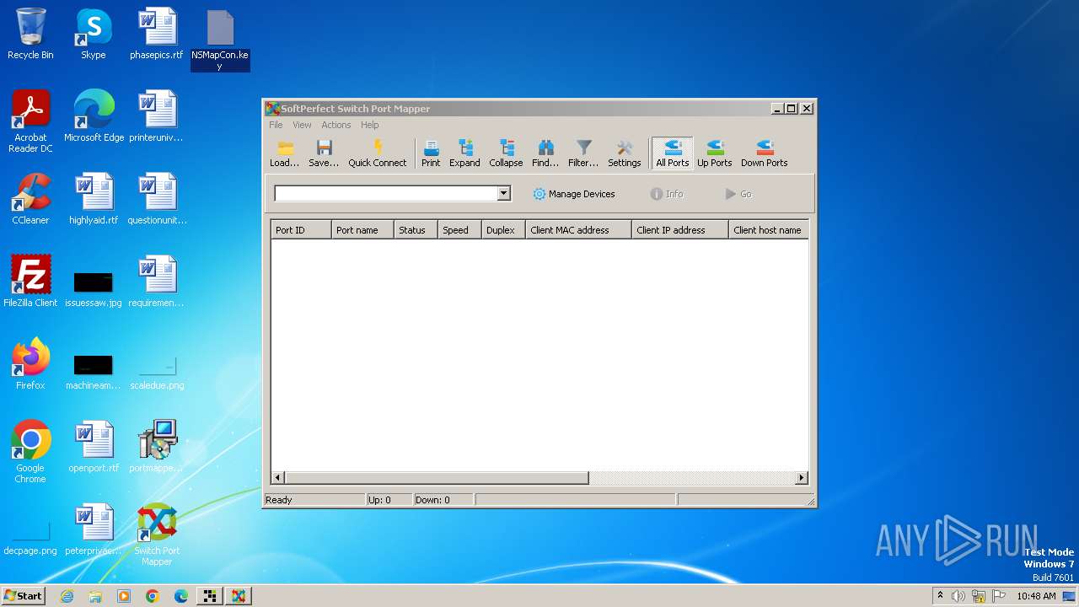The height and width of the screenshot is (607, 1079).
Task: Click Expand in the toolbar
Action: [x=464, y=153]
